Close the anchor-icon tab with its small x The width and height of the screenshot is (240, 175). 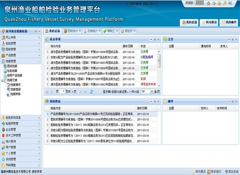point(100,30)
